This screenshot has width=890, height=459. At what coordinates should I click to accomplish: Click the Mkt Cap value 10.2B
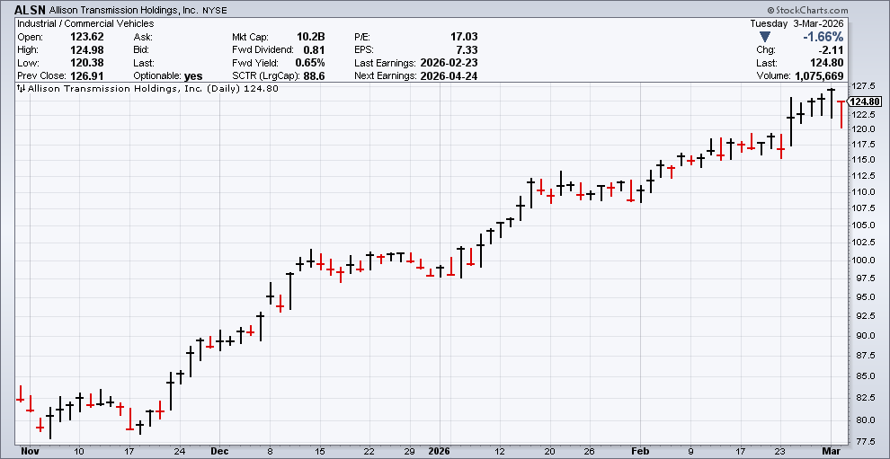(310, 37)
